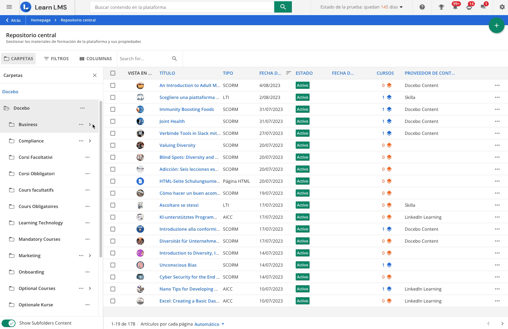Open row menu for Unconscious Bias
This screenshot has width=508, height=329.
(497, 265)
